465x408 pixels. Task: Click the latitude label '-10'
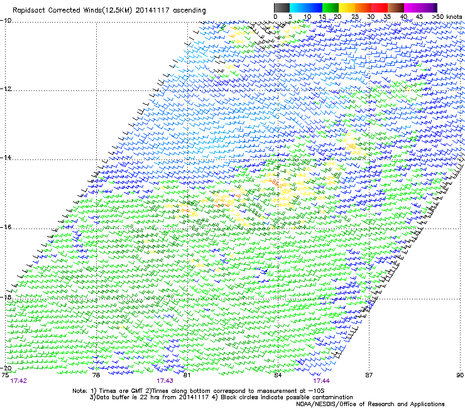pyautogui.click(x=5, y=20)
